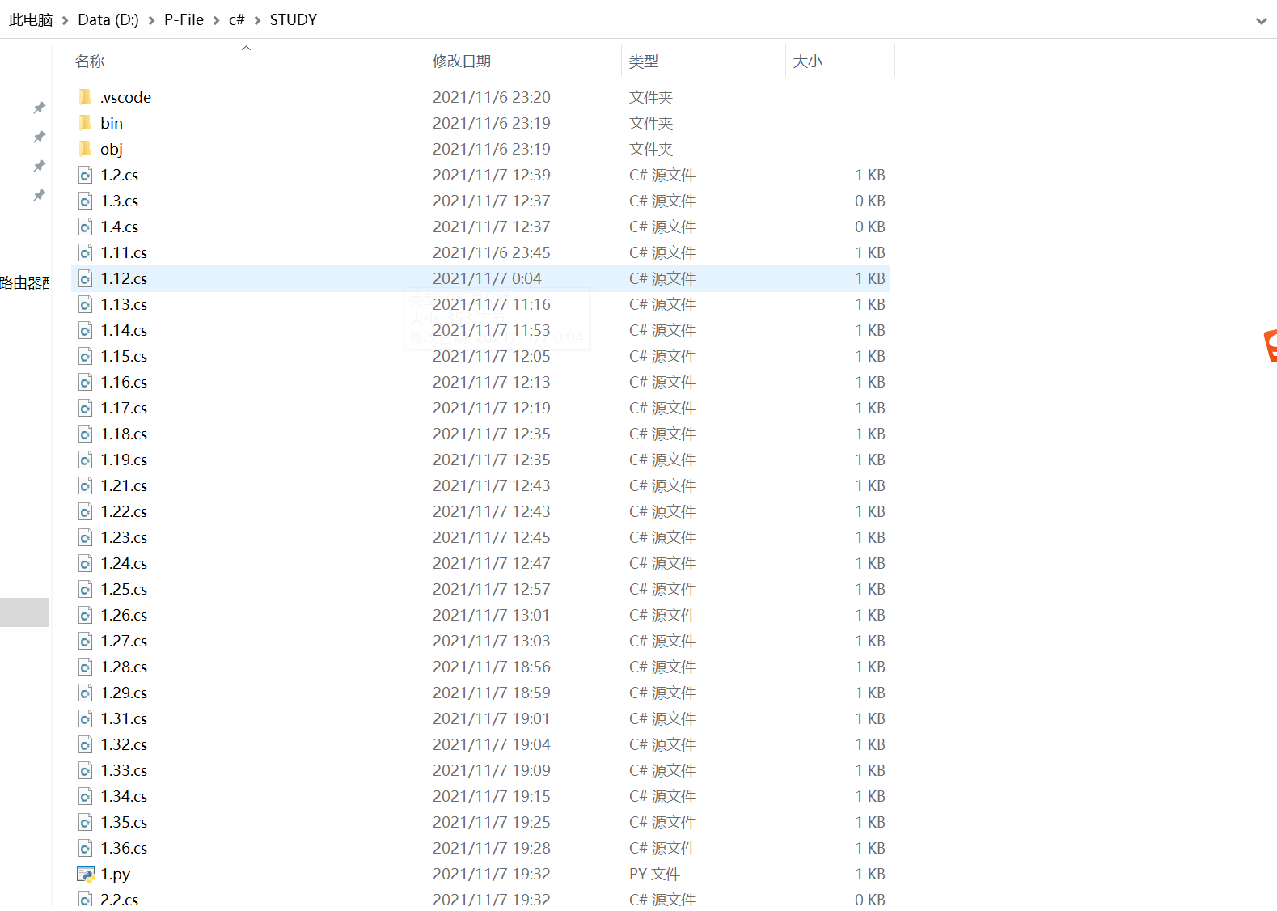The image size is (1277, 911).
Task: Click the 1.15.cs file icon
Action: point(85,356)
